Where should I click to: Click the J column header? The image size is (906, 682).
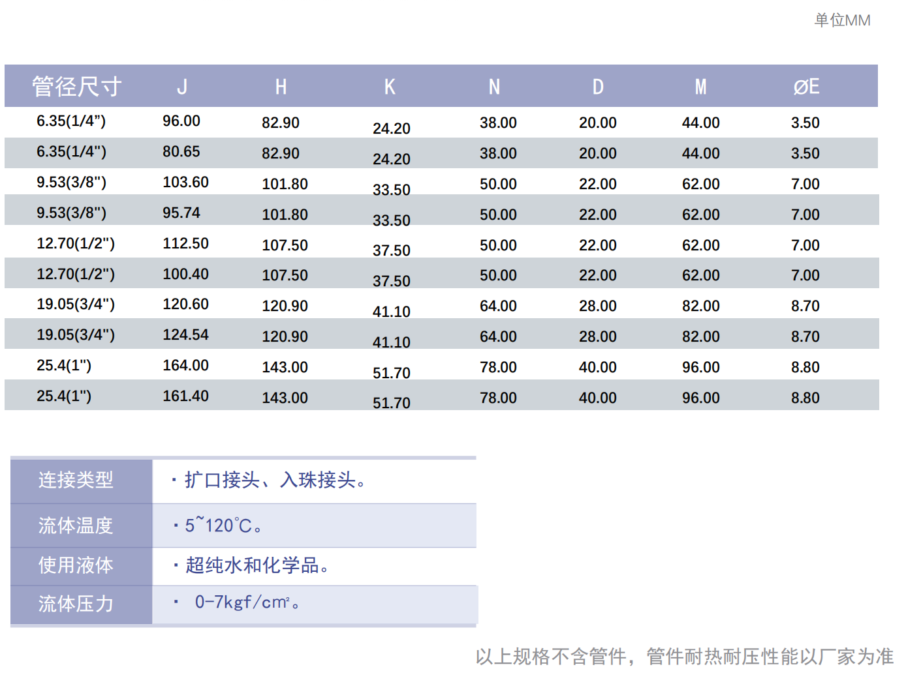182,86
